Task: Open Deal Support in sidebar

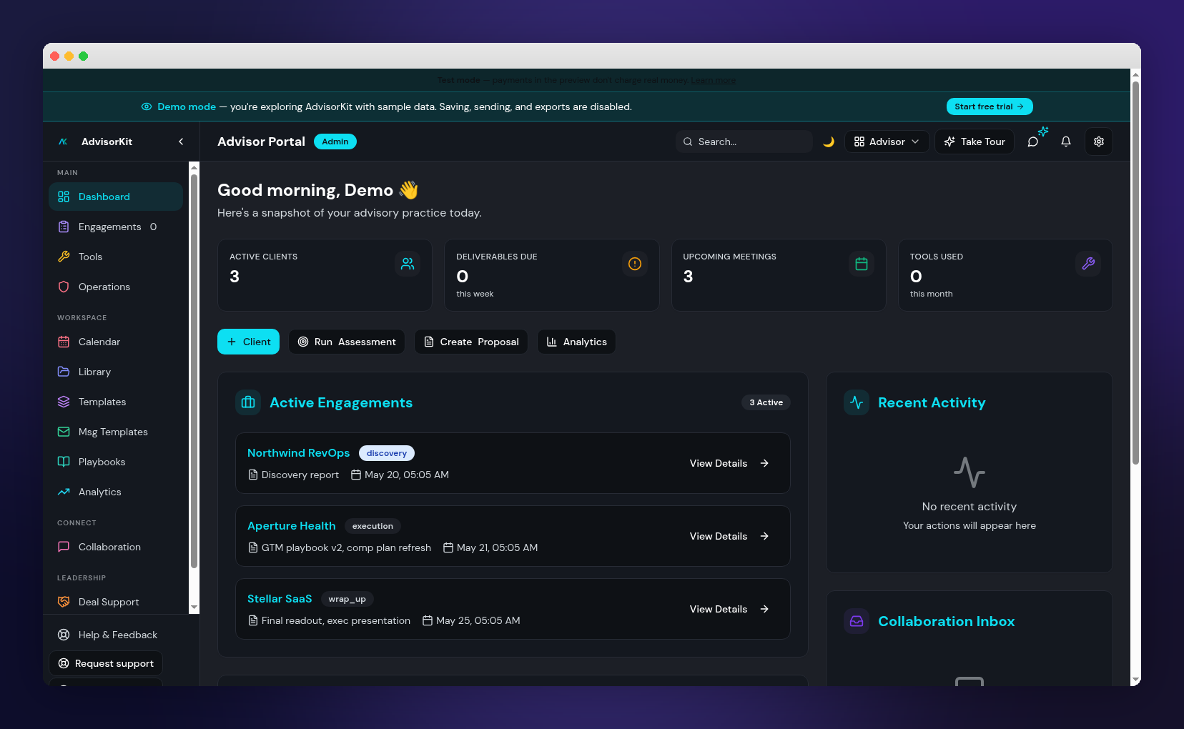Action: tap(116, 602)
